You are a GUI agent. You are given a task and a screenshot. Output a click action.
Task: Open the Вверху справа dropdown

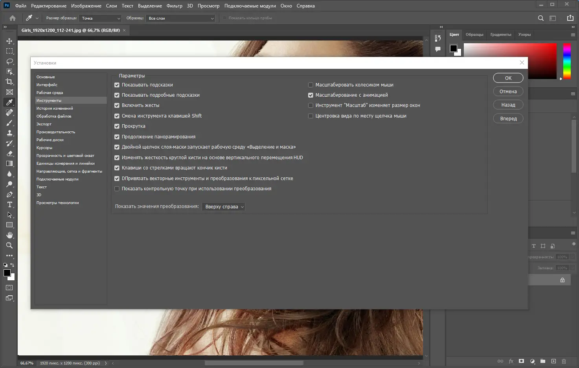click(x=223, y=207)
